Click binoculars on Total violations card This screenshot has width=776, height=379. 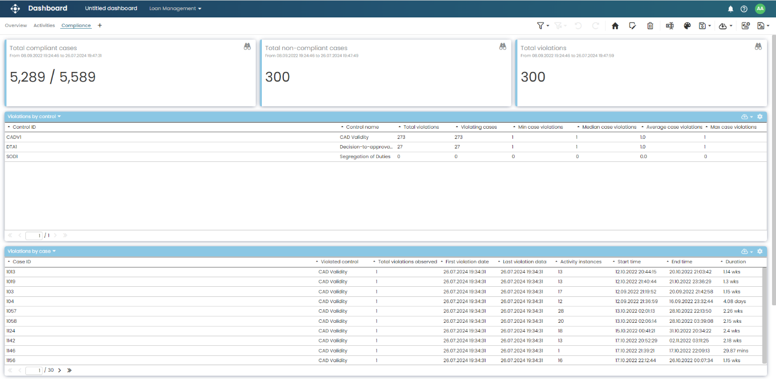[x=758, y=47]
